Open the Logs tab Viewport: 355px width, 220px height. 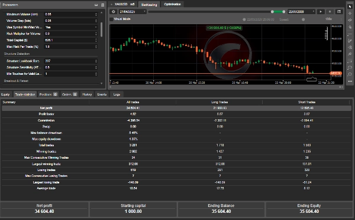(x=117, y=94)
